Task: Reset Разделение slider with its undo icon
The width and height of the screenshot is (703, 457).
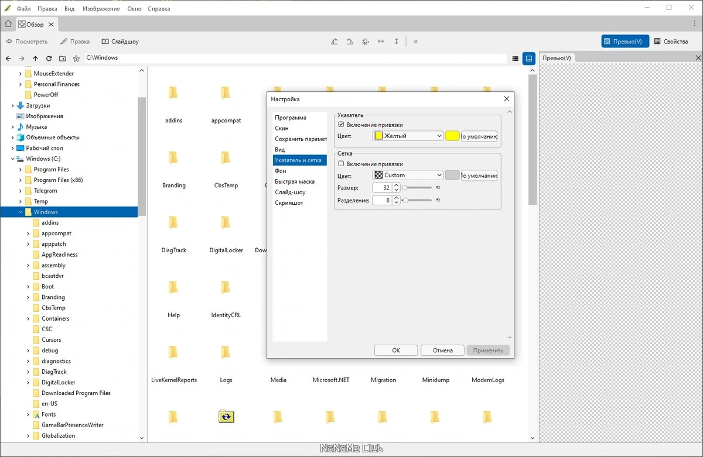Action: [438, 200]
